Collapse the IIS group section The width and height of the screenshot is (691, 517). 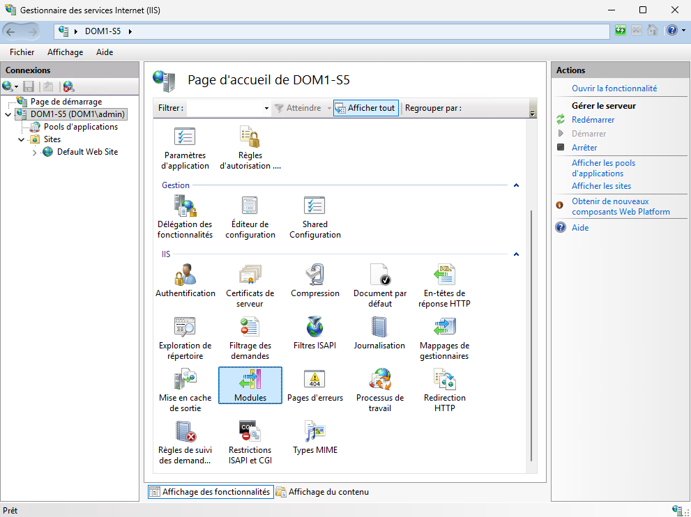point(516,254)
